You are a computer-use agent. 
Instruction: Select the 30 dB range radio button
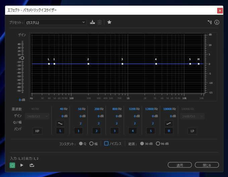point(142,144)
